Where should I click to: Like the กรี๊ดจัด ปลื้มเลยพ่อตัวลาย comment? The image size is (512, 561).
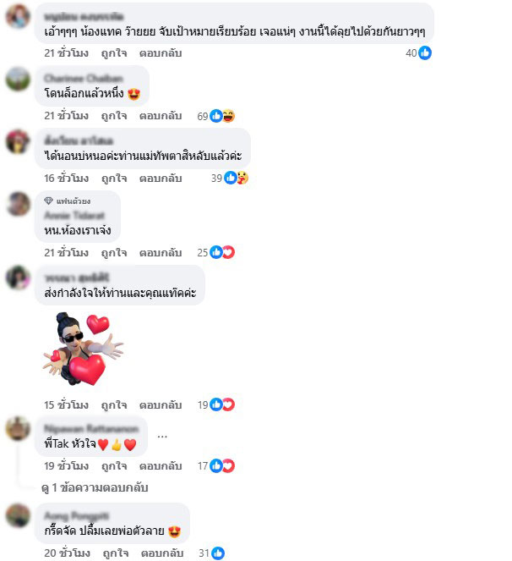pos(116,553)
